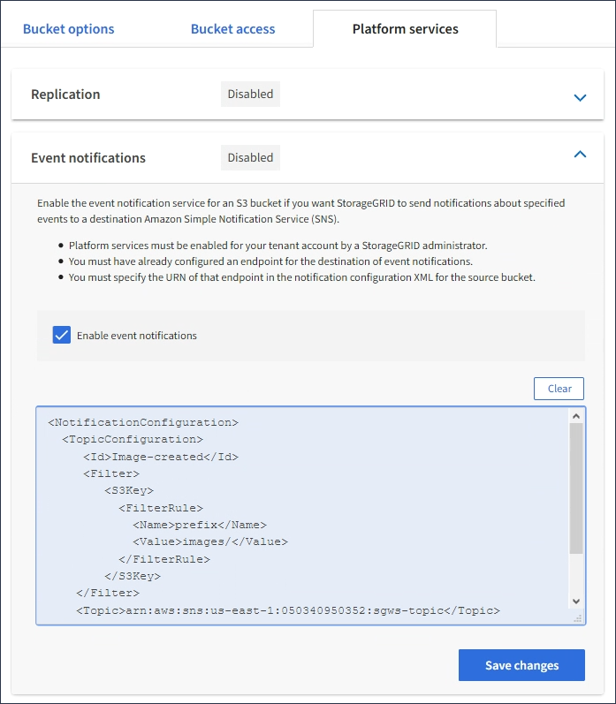The height and width of the screenshot is (704, 616).
Task: Open the Bucket access tab
Action: tap(232, 29)
